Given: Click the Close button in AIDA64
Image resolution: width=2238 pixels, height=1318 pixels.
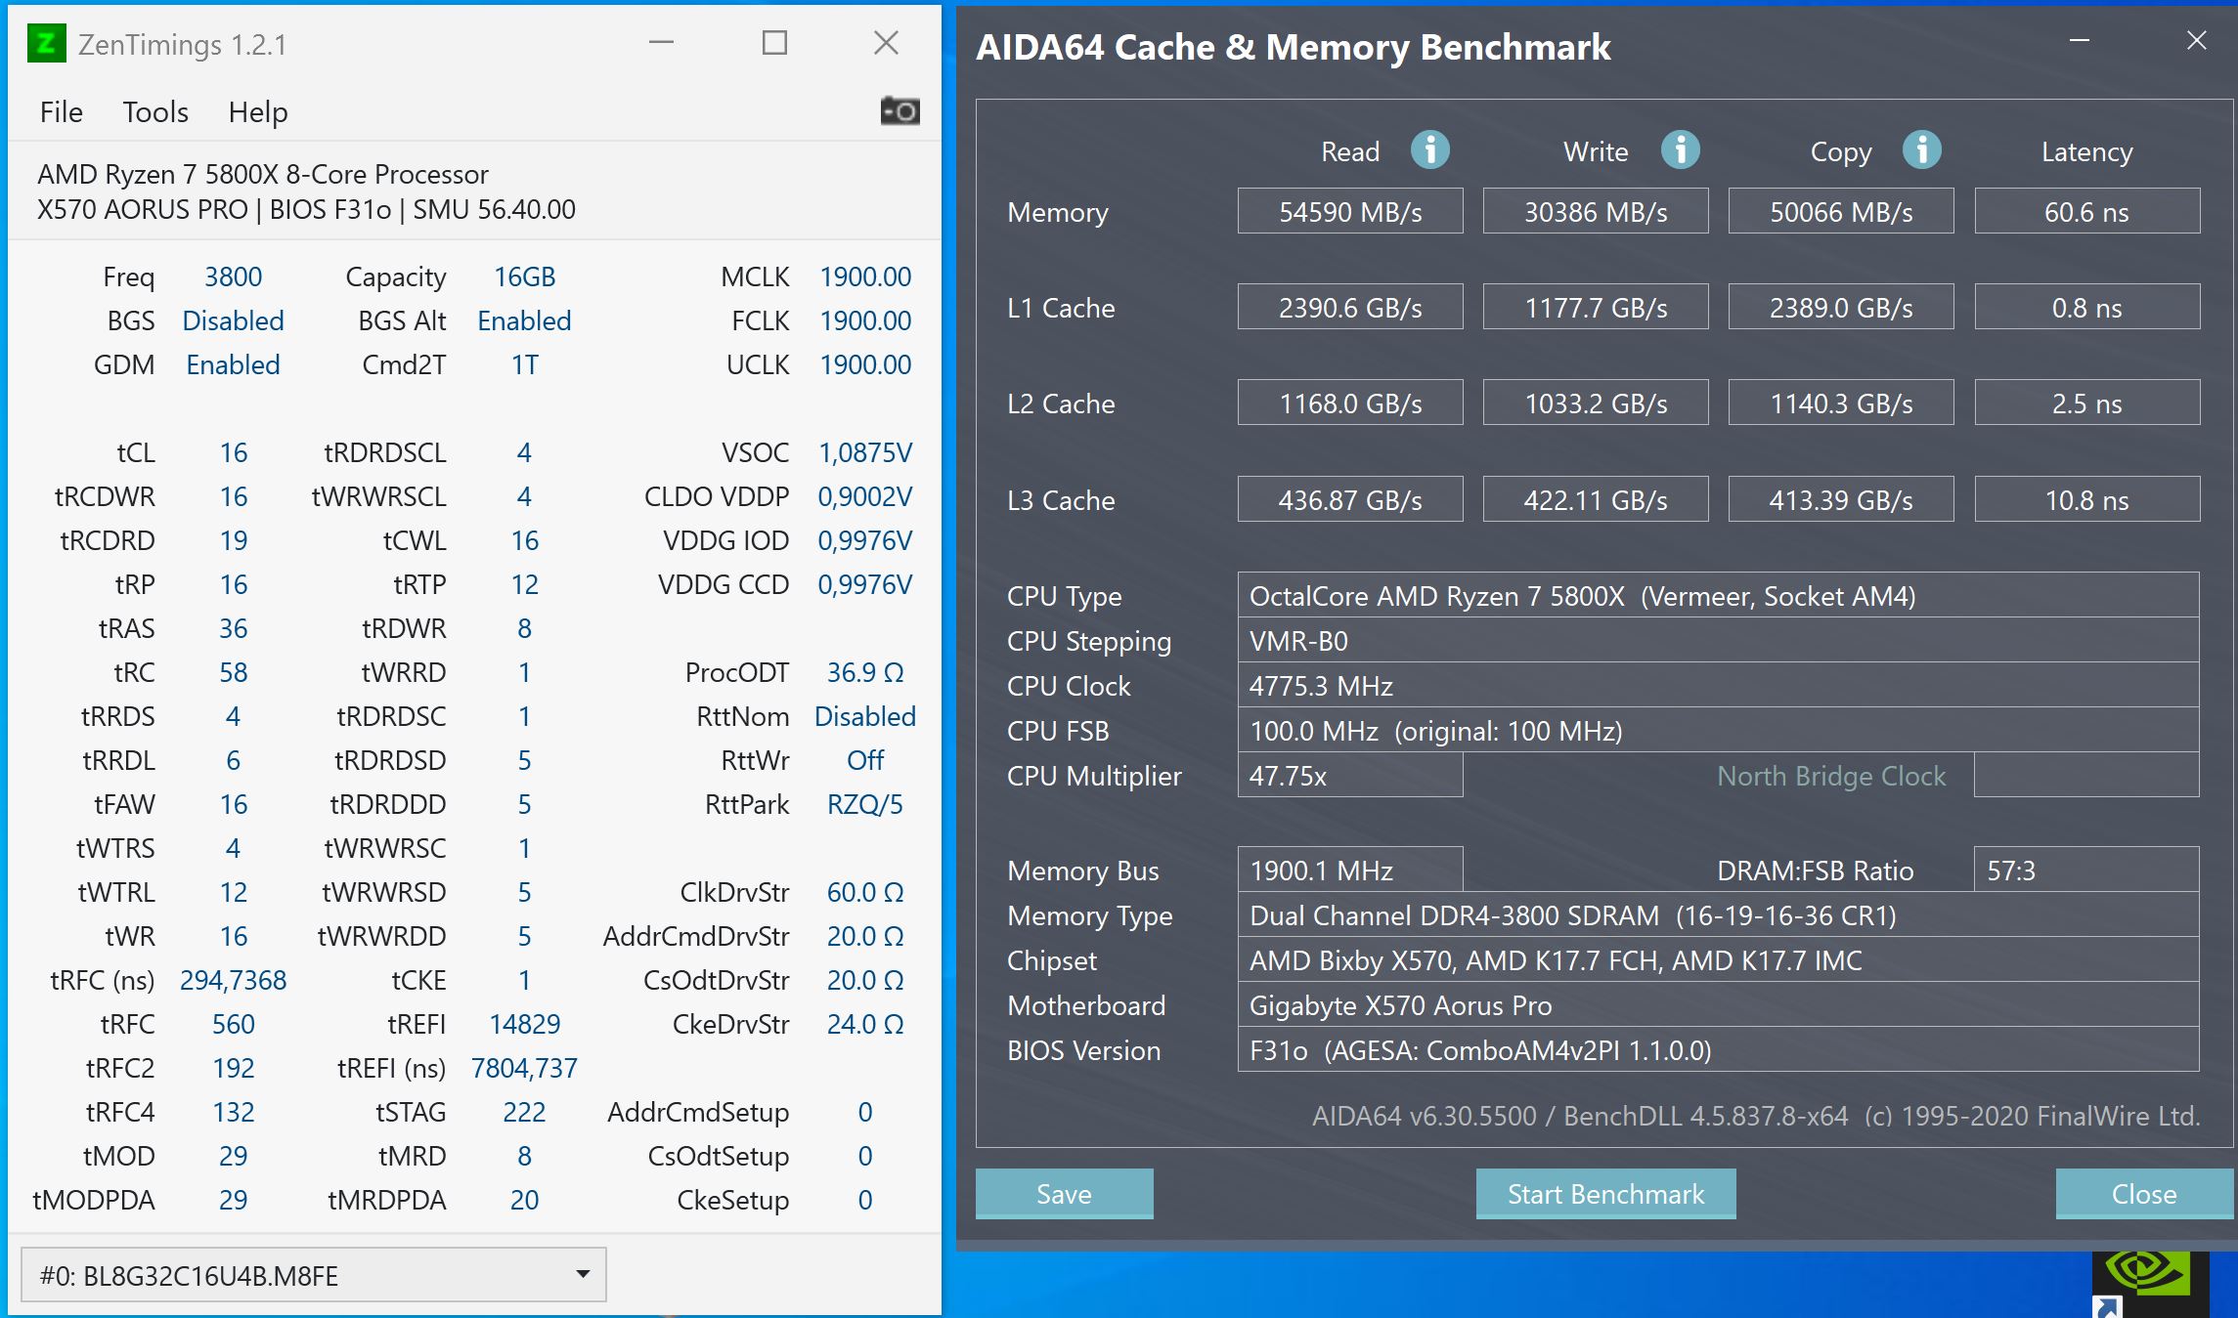Looking at the screenshot, I should pos(2144,1194).
